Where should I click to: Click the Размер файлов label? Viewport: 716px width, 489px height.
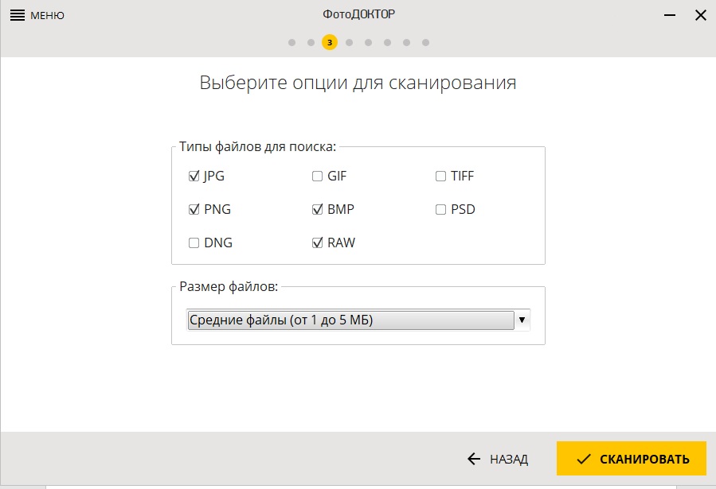[229, 287]
